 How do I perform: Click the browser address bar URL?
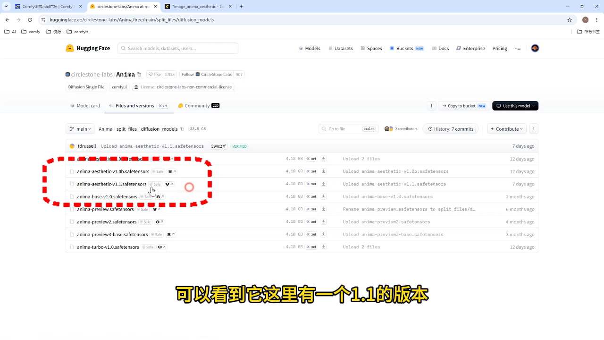[132, 20]
